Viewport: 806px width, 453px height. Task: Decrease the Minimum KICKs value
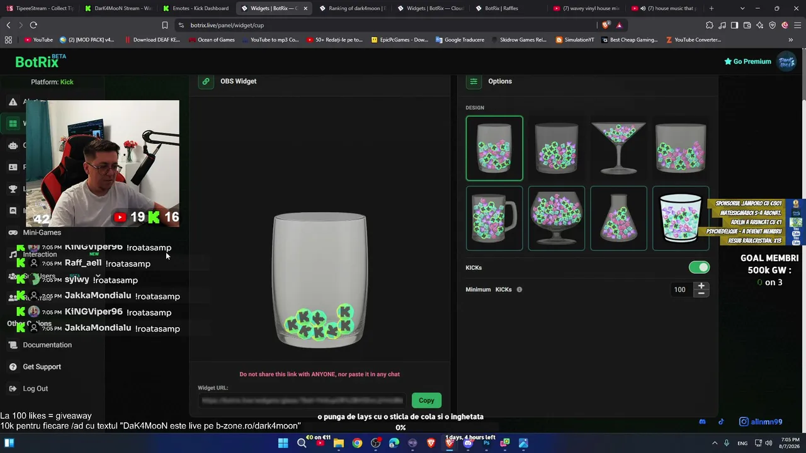(x=701, y=293)
